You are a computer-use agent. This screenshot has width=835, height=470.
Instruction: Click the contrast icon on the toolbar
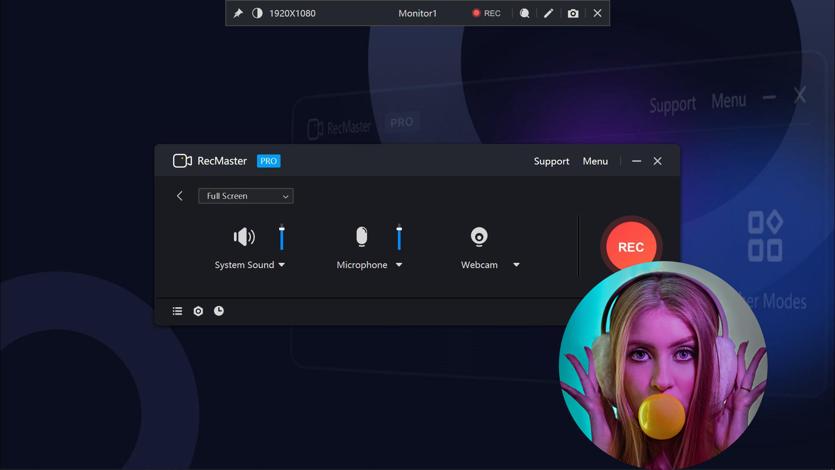pyautogui.click(x=257, y=13)
